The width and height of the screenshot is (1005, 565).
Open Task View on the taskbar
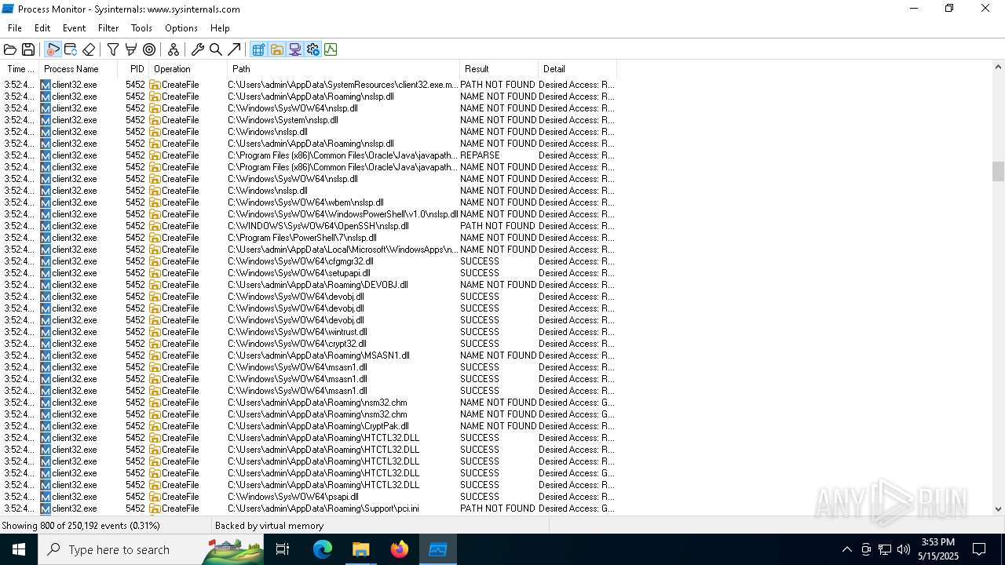(283, 549)
